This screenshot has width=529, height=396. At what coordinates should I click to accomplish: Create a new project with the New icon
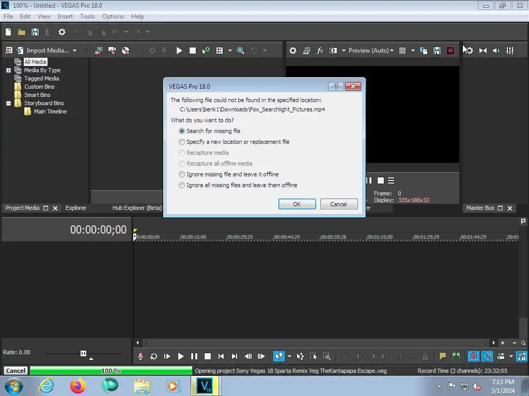point(8,32)
